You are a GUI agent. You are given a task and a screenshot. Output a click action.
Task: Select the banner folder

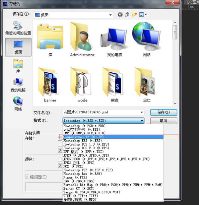coord(50,85)
